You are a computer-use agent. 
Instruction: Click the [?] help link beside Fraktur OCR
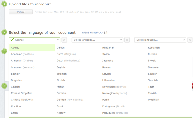[106, 33]
